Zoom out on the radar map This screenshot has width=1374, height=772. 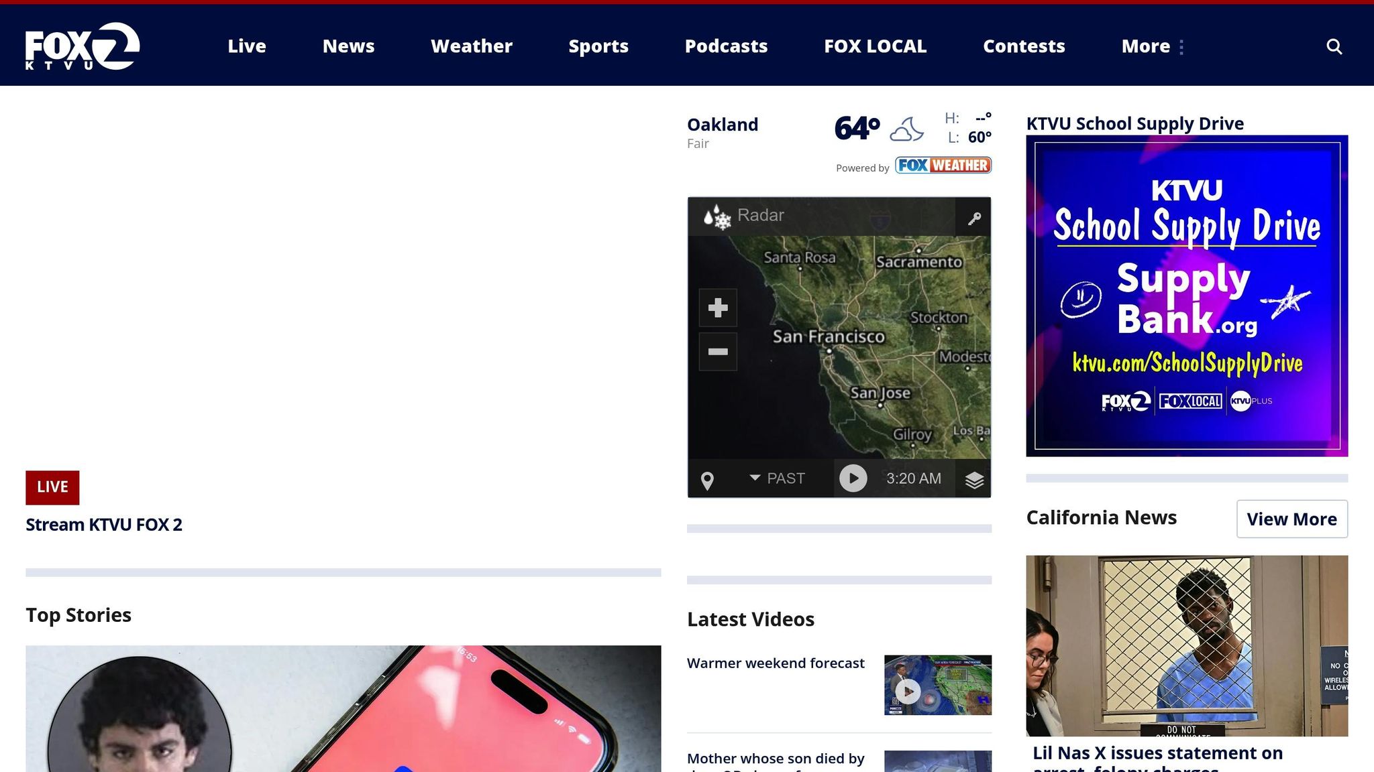[718, 352]
